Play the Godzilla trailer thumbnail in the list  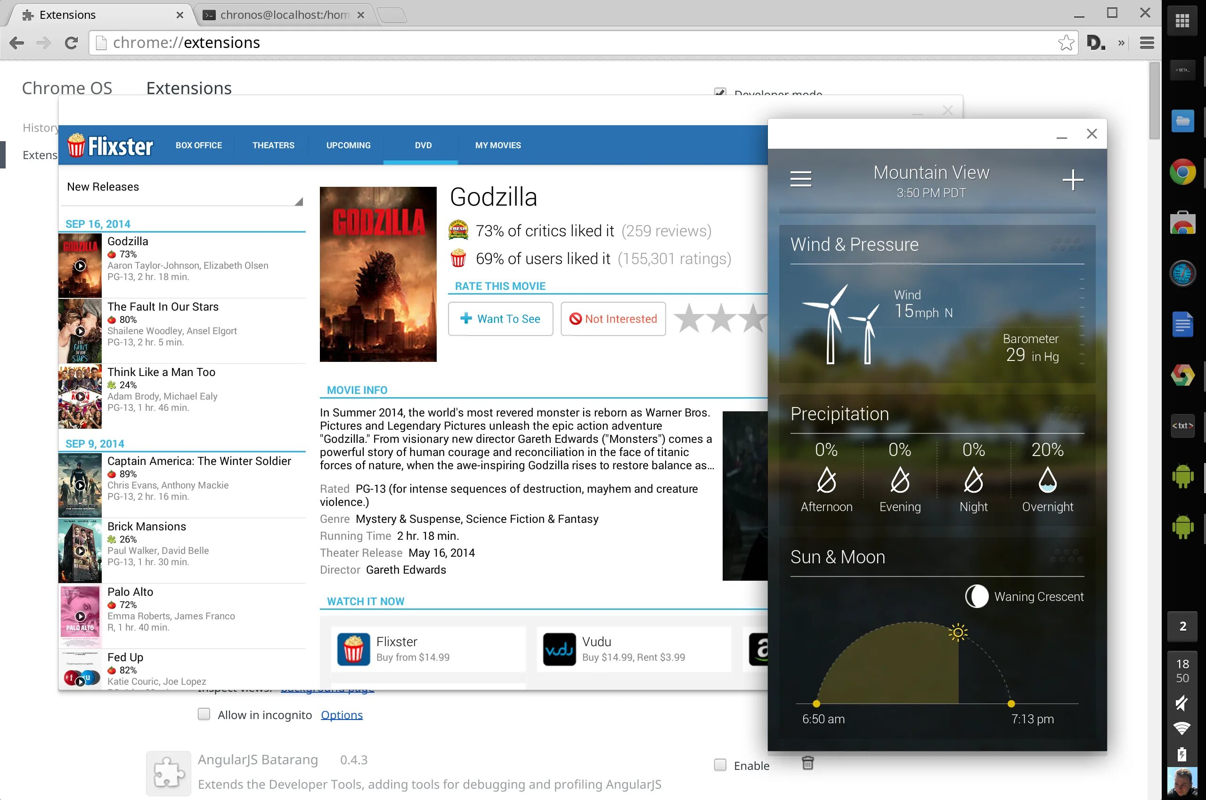pos(80,266)
